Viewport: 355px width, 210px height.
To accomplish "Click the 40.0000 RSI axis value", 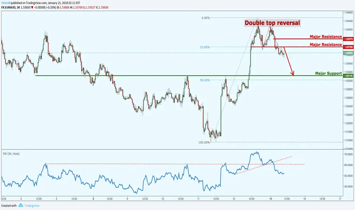I will coord(349,187).
